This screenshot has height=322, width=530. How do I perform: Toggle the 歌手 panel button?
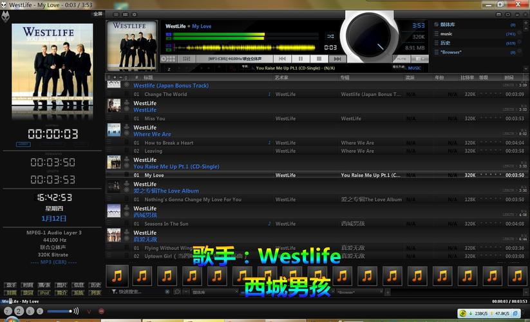pos(10,285)
